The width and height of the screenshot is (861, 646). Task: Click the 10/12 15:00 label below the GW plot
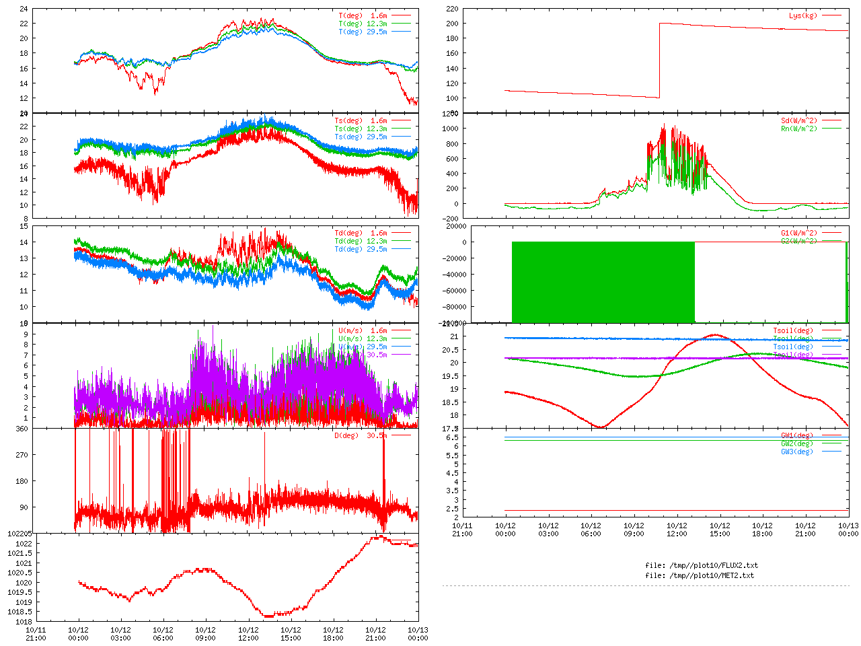pos(720,530)
